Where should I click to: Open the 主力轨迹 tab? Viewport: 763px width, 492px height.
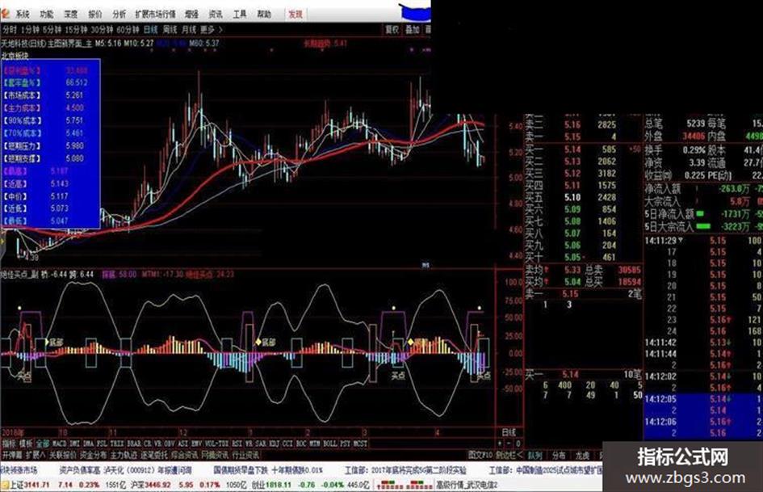[124, 455]
